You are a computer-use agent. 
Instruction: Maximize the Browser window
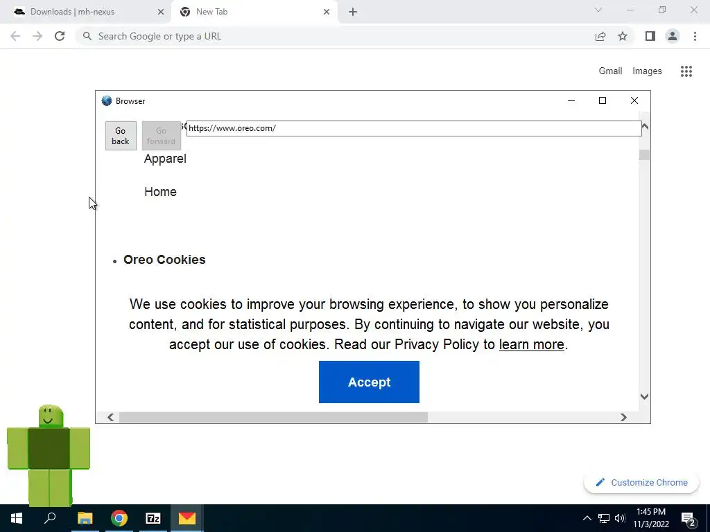(x=603, y=100)
